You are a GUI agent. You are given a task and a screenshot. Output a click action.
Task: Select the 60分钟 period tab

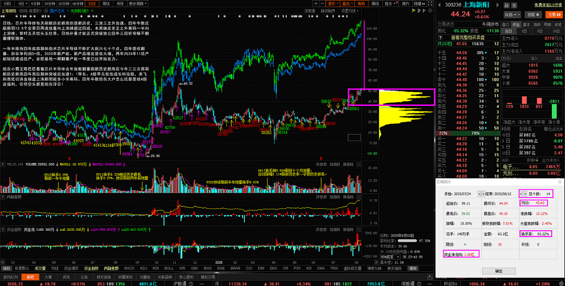(77, 4)
